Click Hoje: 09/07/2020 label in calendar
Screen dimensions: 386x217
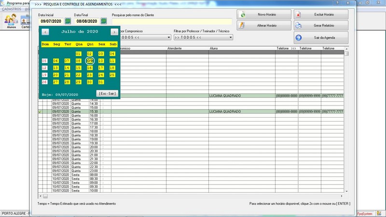(x=60, y=95)
